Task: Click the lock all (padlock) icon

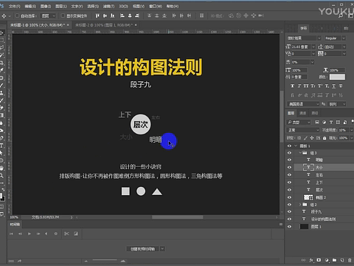Action: [x=325, y=138]
